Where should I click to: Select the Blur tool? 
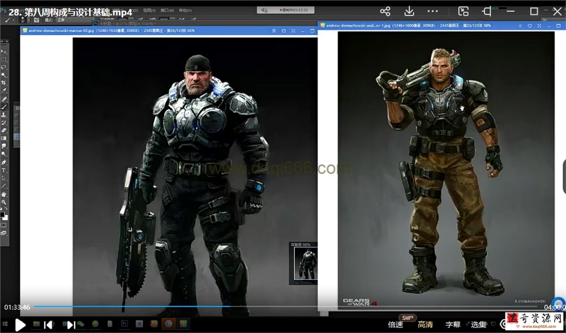(5, 146)
